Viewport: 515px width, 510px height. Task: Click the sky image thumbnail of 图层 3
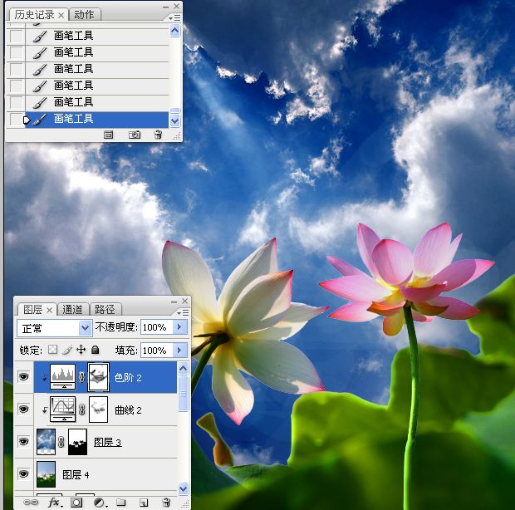pos(46,442)
